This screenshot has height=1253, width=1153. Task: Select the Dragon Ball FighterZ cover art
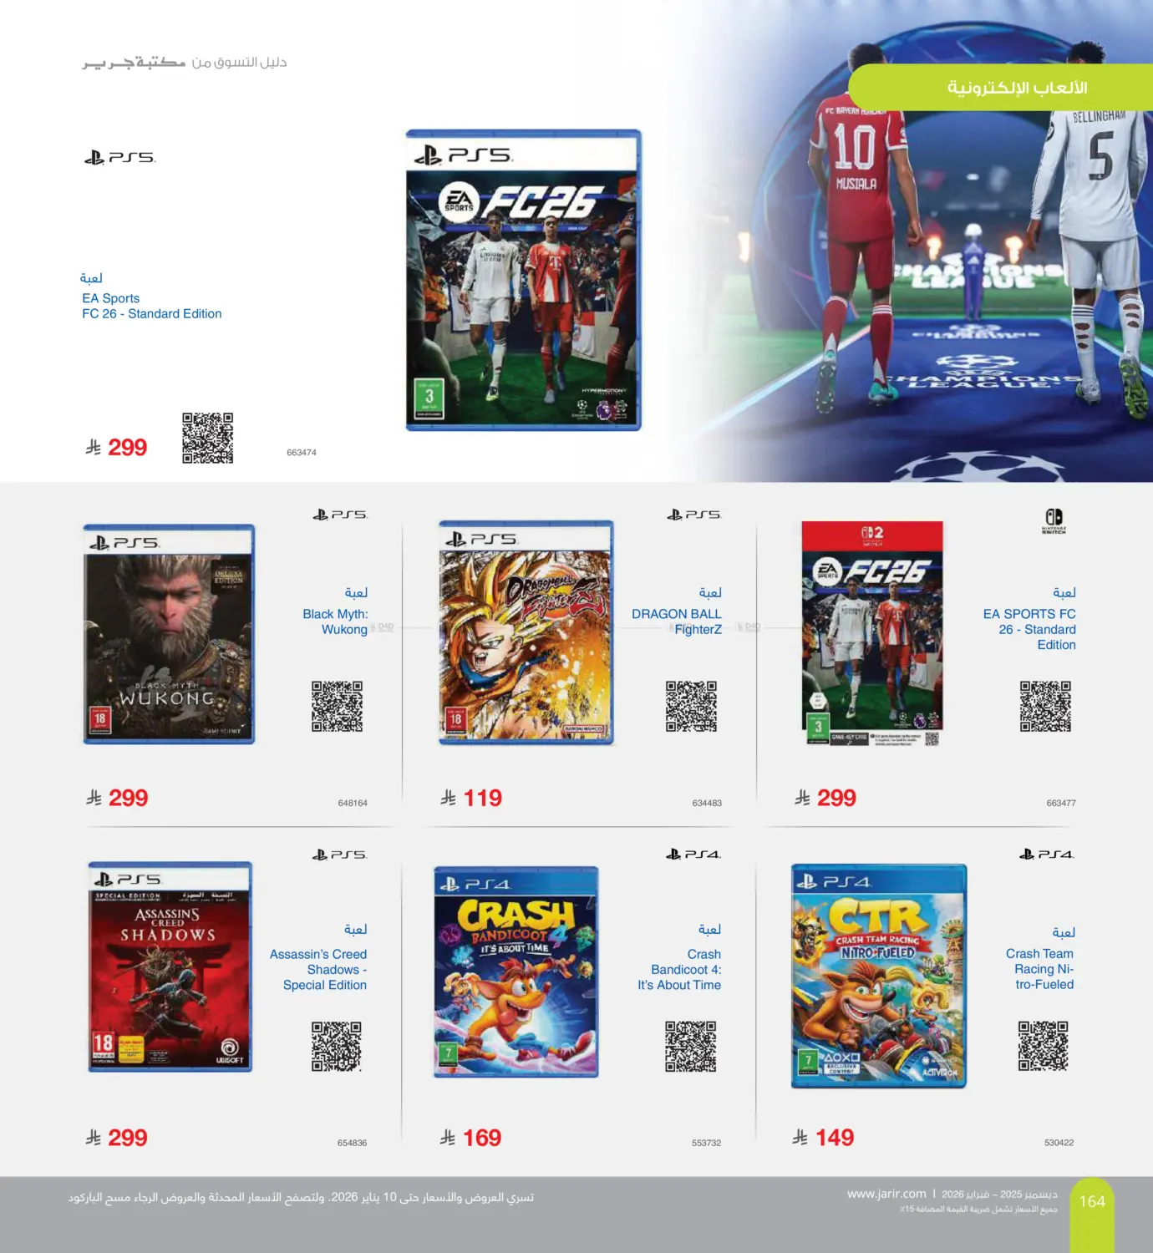tap(526, 632)
